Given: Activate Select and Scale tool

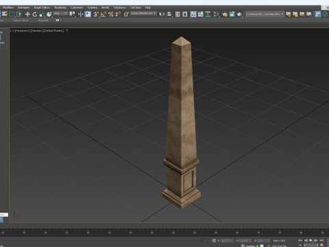Looking at the screenshot, I should pos(42,14).
